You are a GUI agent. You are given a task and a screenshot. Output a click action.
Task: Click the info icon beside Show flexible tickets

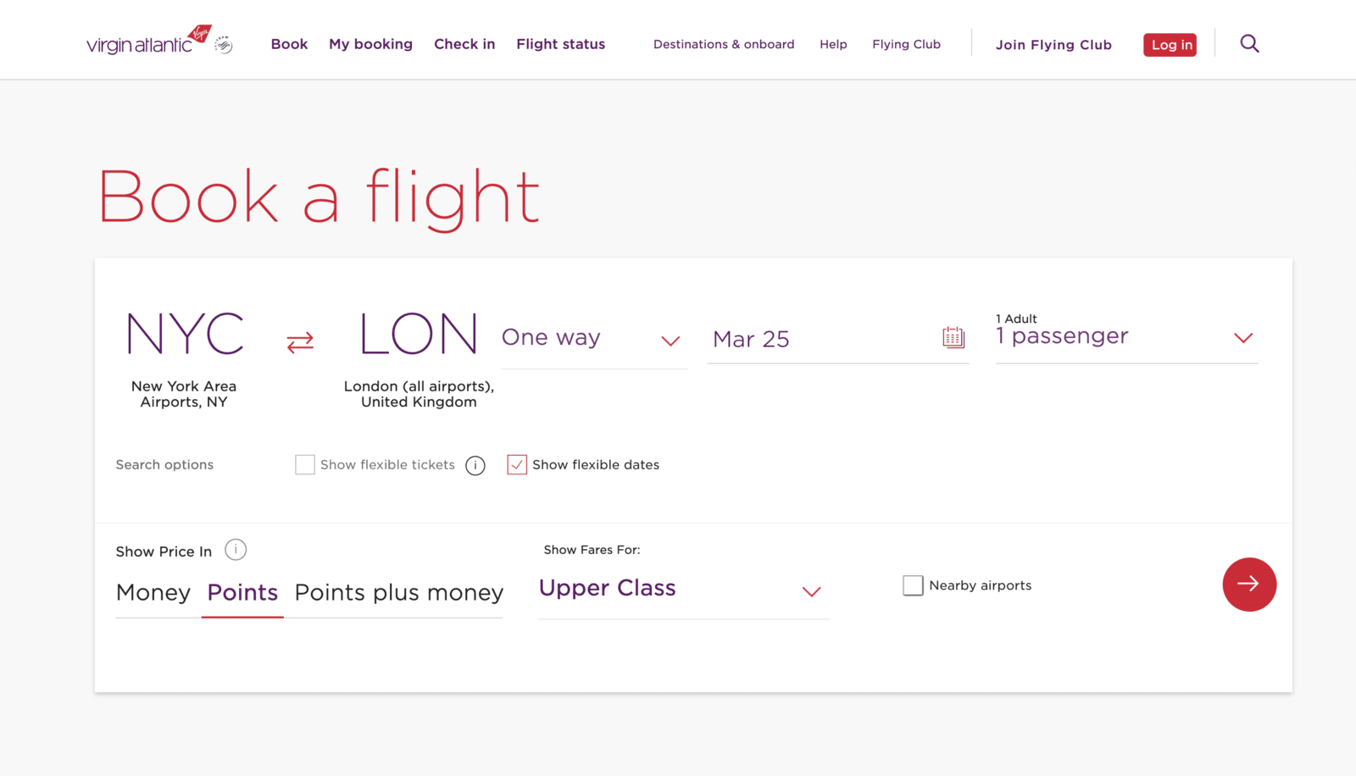coord(475,464)
